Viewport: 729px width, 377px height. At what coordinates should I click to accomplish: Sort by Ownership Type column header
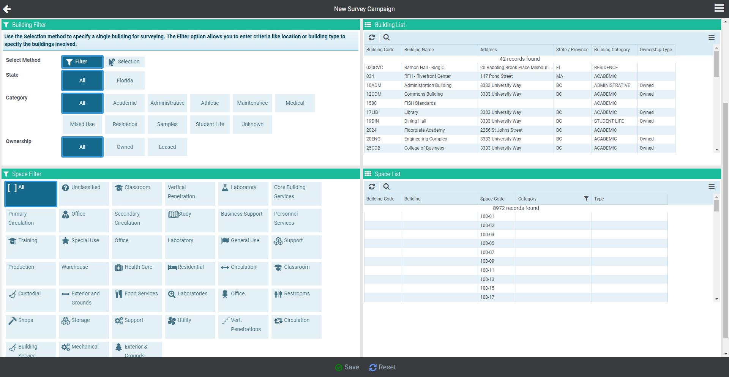pyautogui.click(x=656, y=50)
